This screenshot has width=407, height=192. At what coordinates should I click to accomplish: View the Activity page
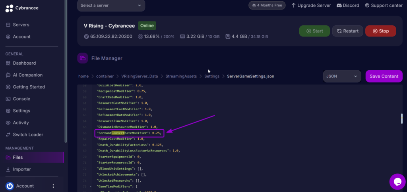(17, 123)
